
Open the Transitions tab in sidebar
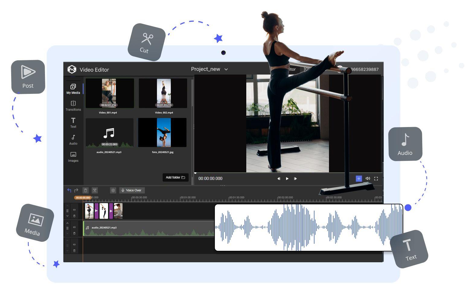point(73,106)
